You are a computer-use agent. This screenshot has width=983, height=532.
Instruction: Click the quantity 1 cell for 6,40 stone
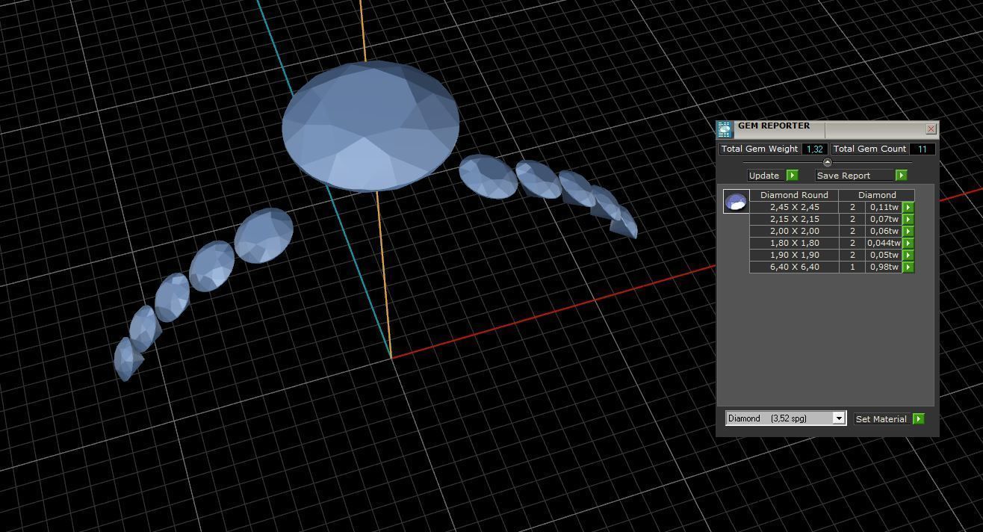pos(852,267)
